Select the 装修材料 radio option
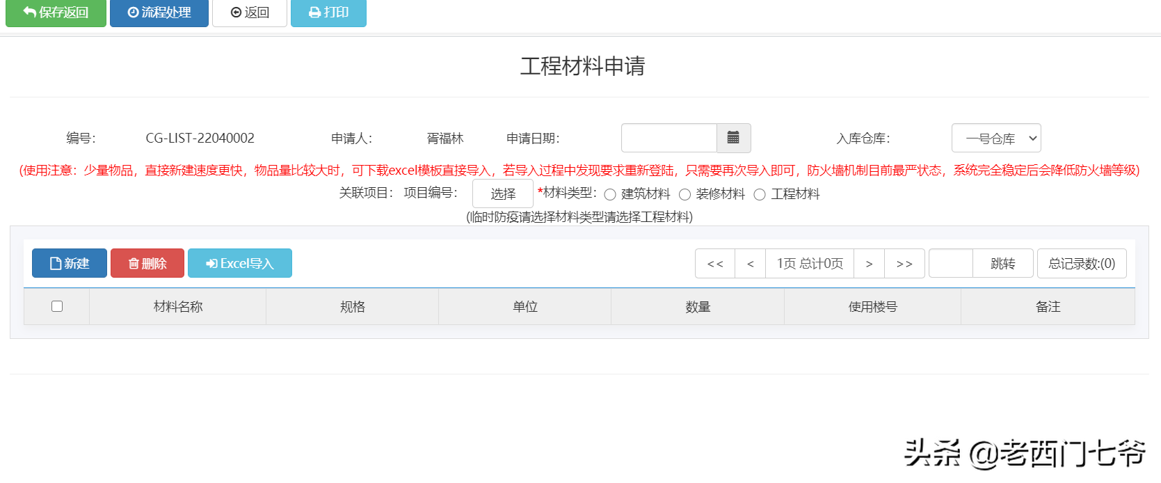Viewport: 1161px width, 483px height. [684, 194]
